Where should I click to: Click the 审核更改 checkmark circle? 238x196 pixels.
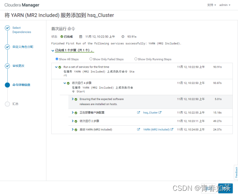point(7,66)
